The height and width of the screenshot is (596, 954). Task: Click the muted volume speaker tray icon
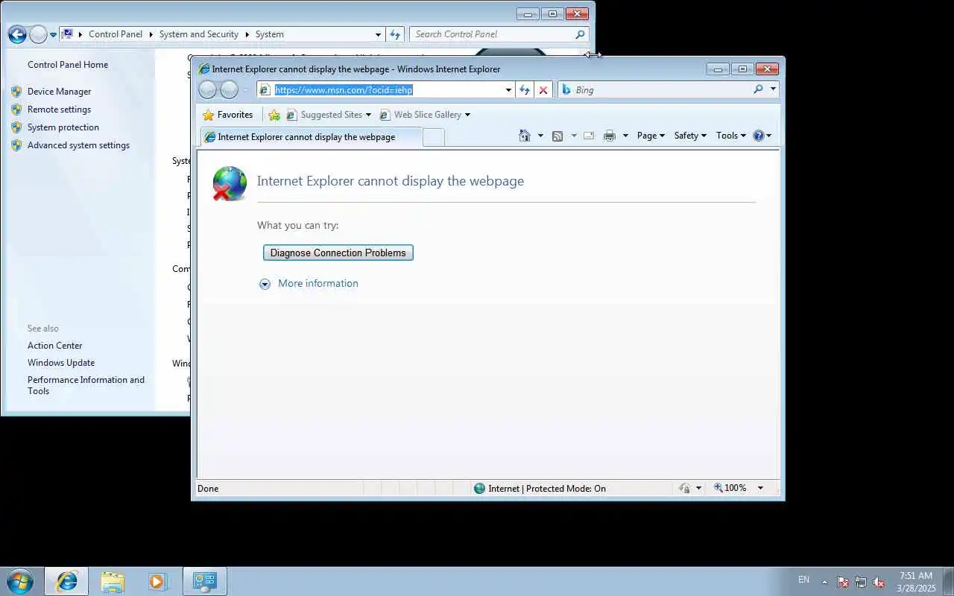pyautogui.click(x=879, y=582)
